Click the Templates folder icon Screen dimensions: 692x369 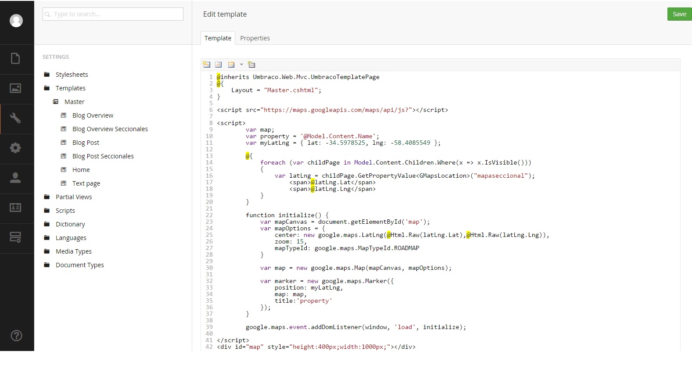click(x=47, y=88)
